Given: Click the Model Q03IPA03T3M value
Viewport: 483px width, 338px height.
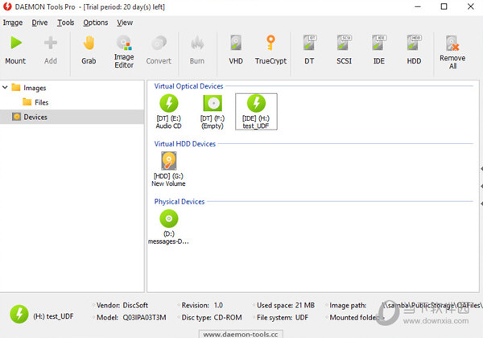Looking at the screenshot, I should (144, 317).
